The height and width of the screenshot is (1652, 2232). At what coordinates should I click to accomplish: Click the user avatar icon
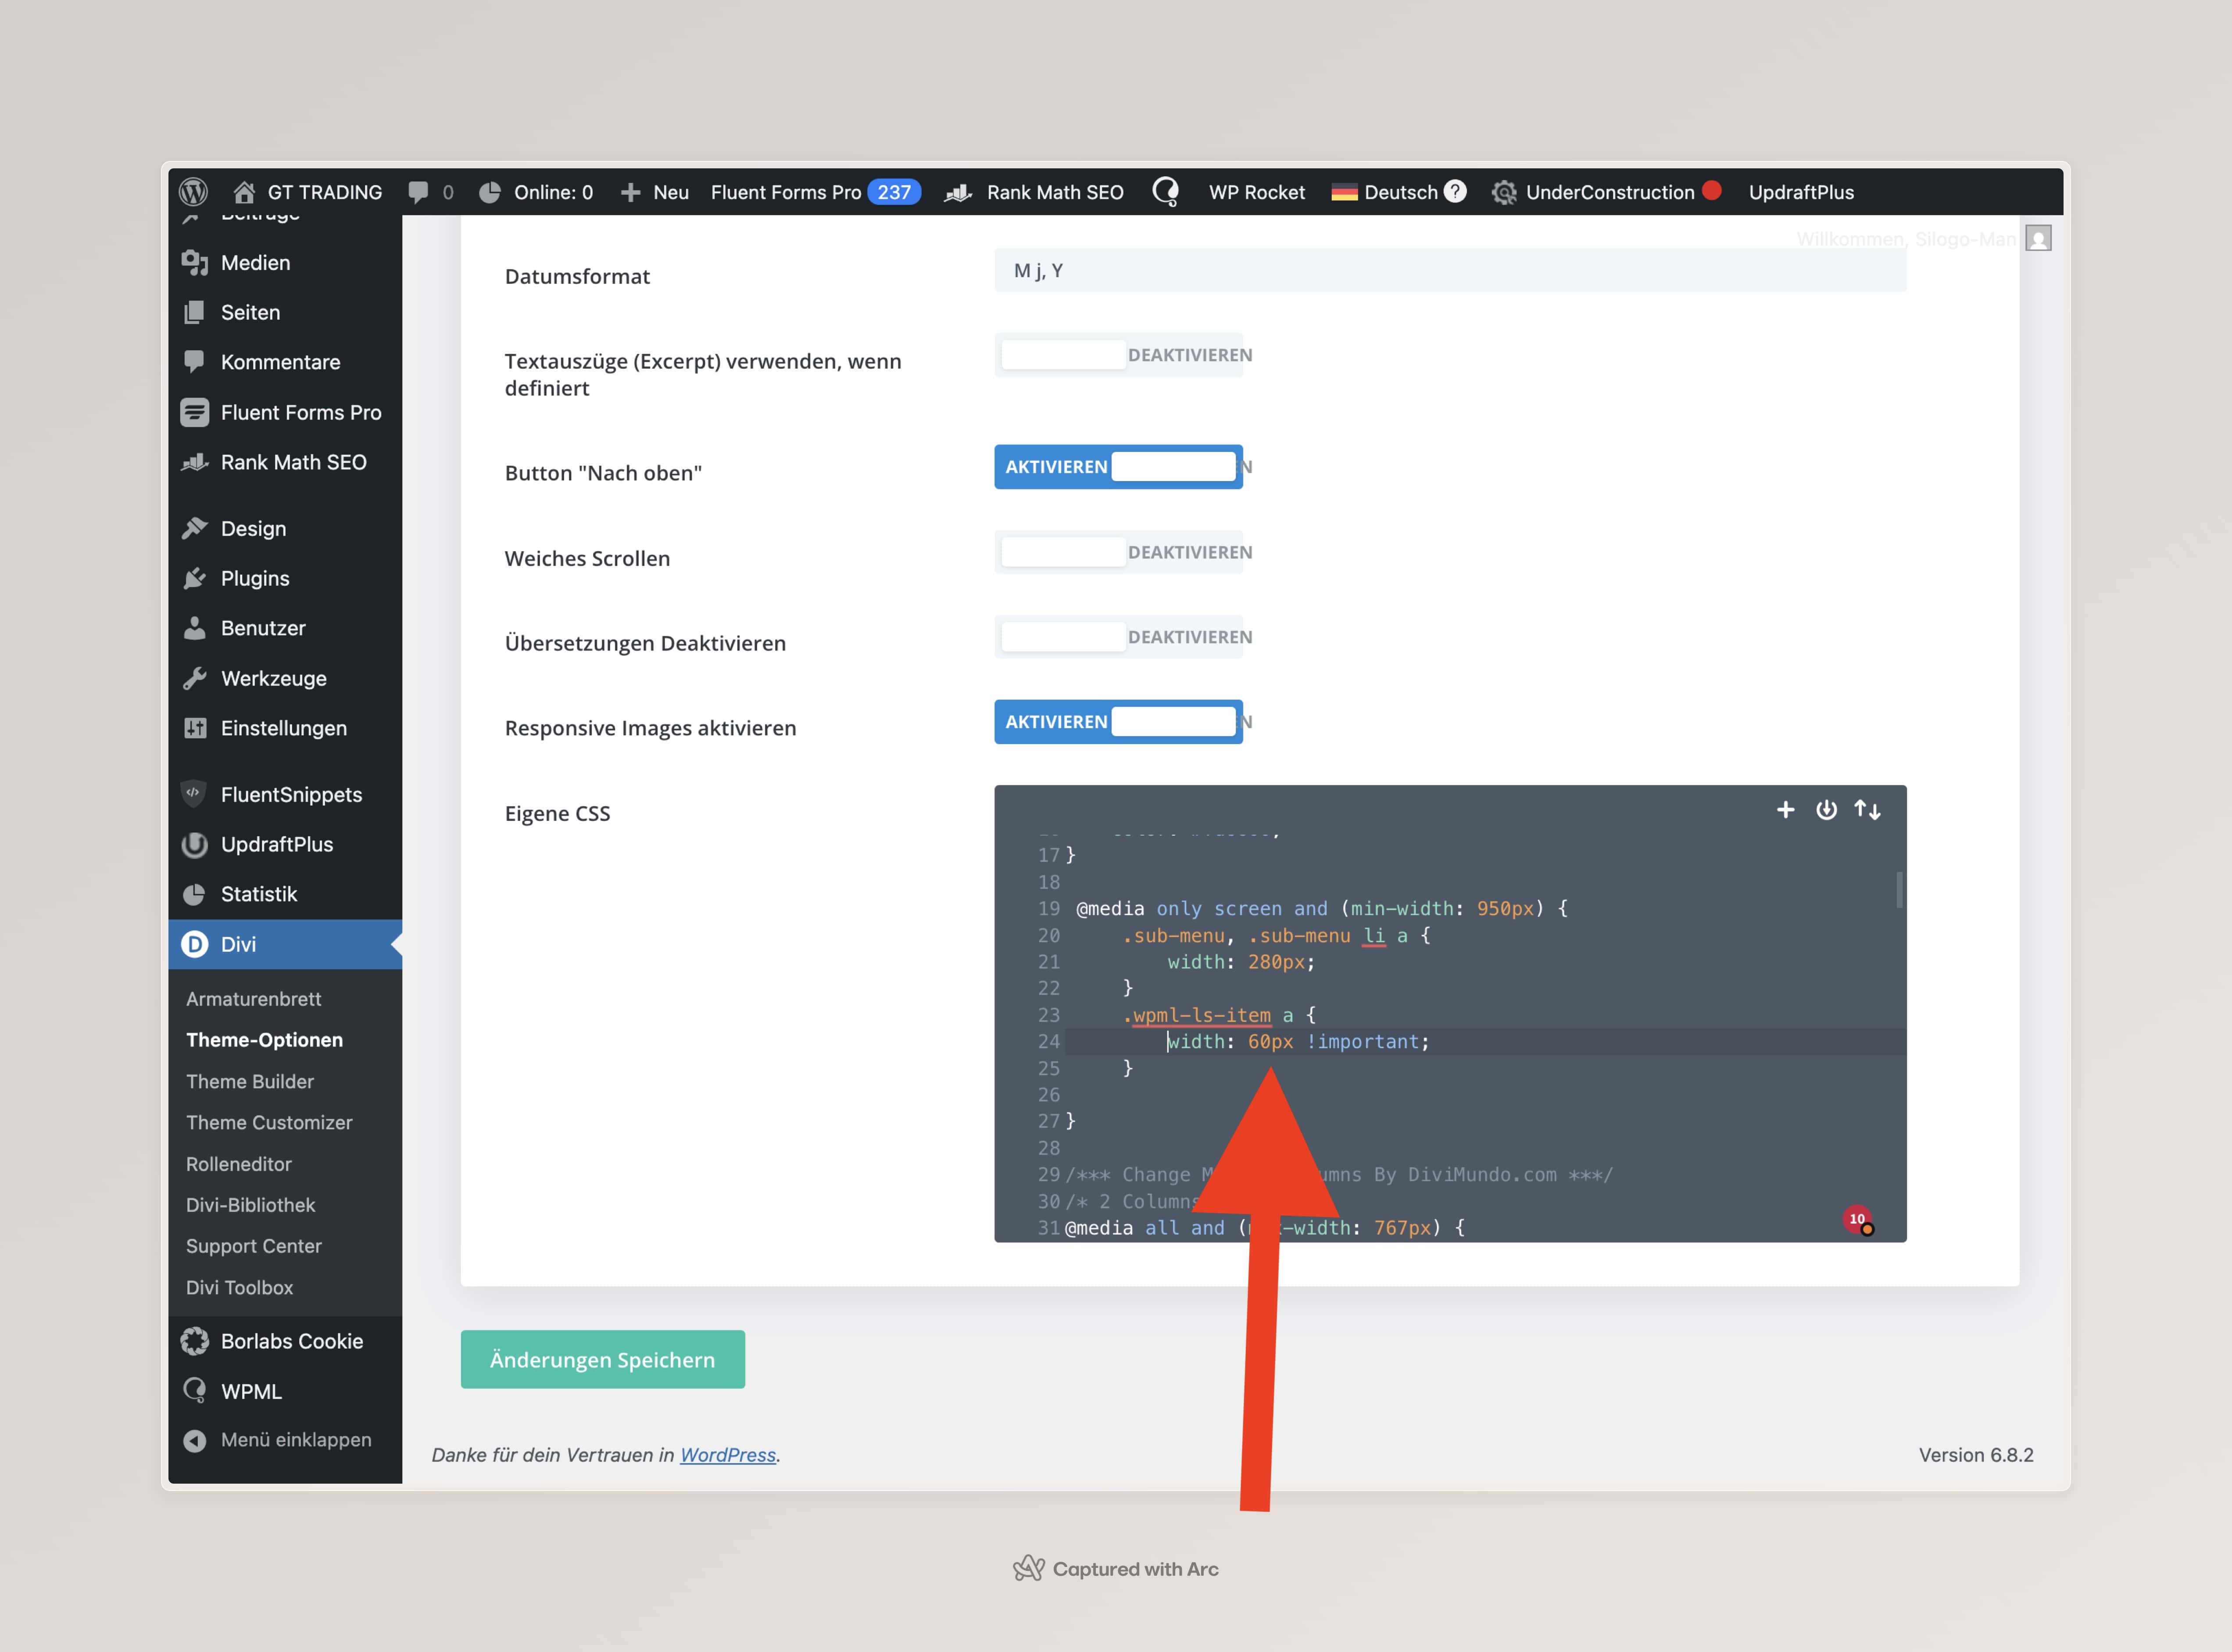(2038, 238)
